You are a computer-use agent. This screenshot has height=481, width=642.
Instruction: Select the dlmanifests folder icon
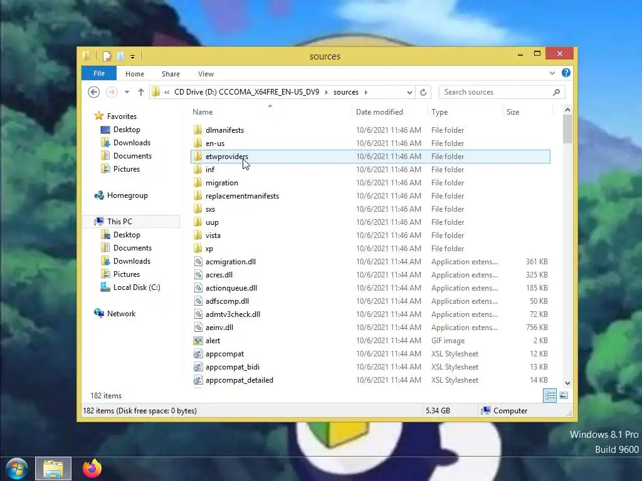click(x=197, y=130)
